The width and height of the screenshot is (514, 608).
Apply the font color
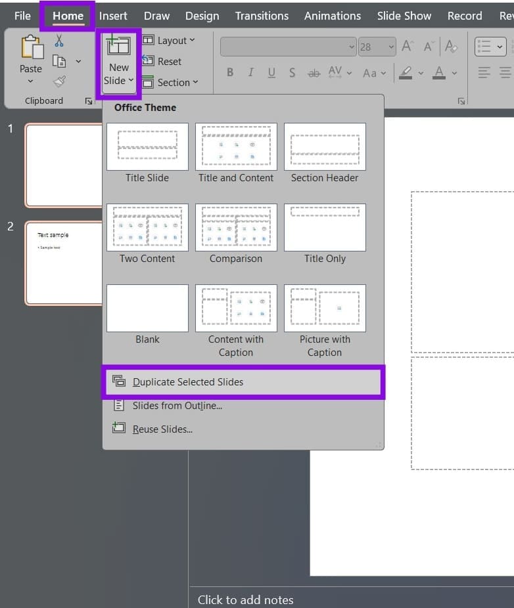(x=438, y=72)
